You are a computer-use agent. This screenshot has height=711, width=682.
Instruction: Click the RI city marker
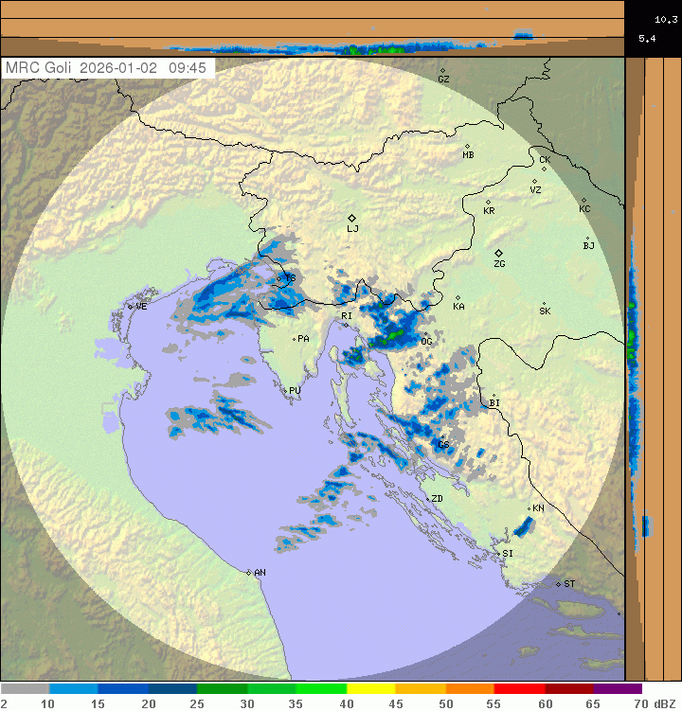[x=347, y=325]
